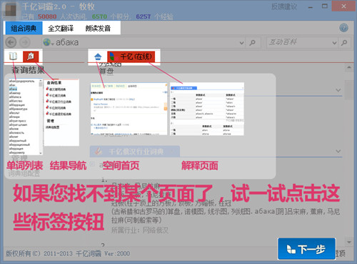Open the 互动百科 source dropdown arrow
Viewport: 357px width, 264px height.
(334, 43)
